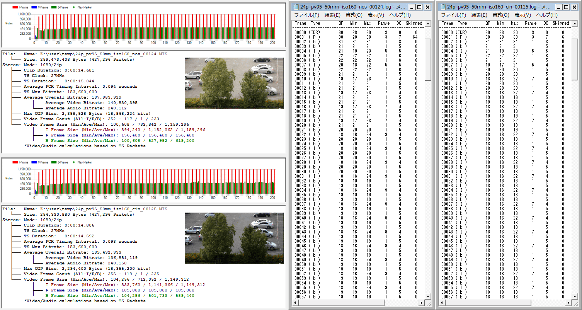Open 編集(E) menu in cin_00125.log window
Image resolution: width=582 pixels, height=310 pixels.
[x=479, y=15]
